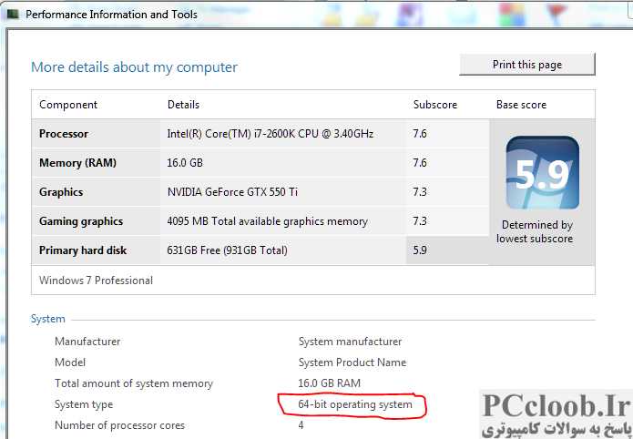Select the NVIDIA GeForce GTX 550 Ti text
The image size is (633, 439).
232,192
